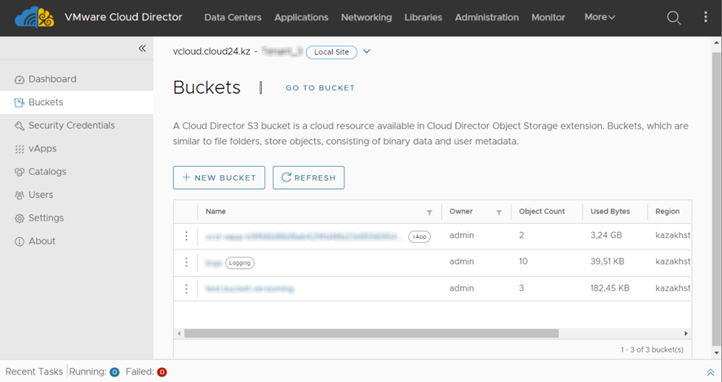The height and width of the screenshot is (382, 722).
Task: Open the vertical ellipsis menu in top bar
Action: 705,18
